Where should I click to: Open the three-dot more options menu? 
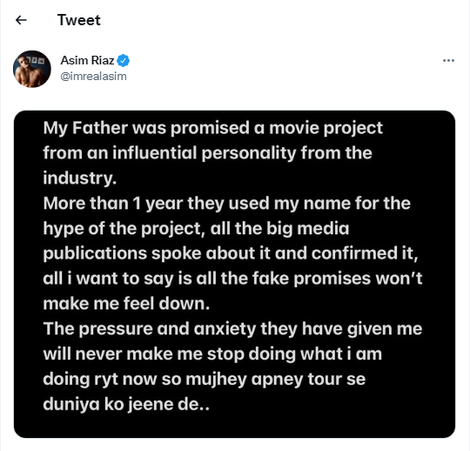tap(448, 61)
